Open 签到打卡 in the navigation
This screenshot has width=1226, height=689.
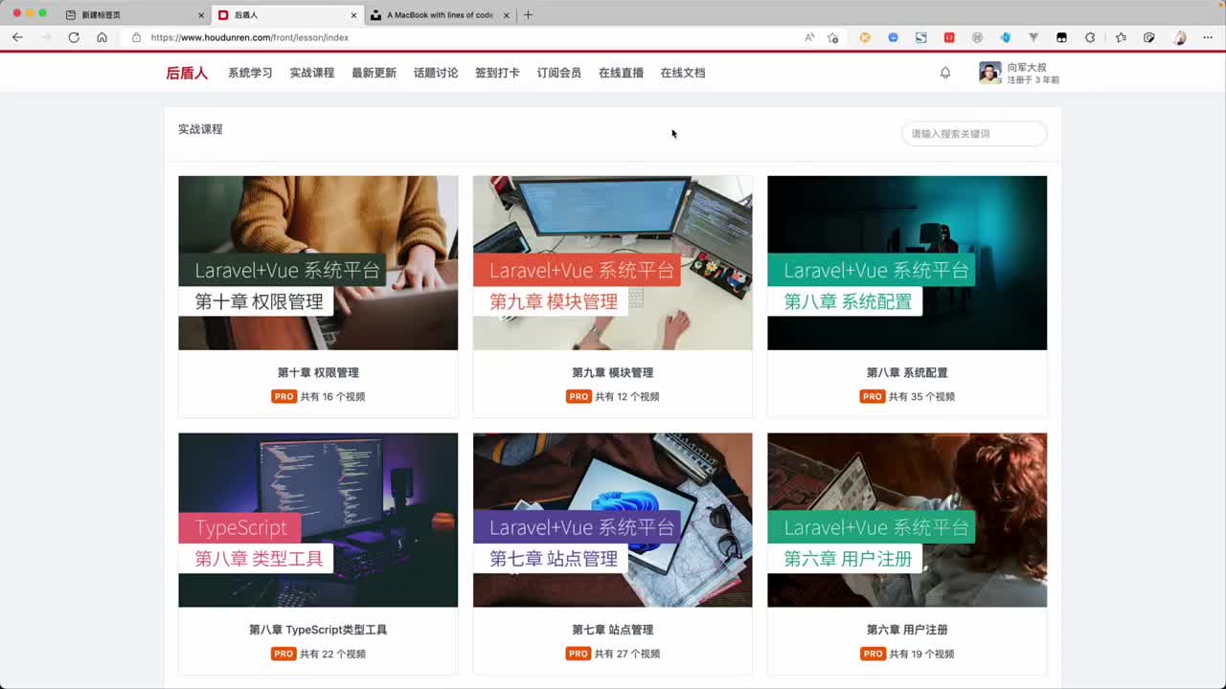pyautogui.click(x=497, y=73)
